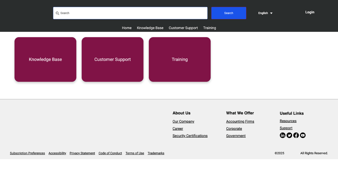The height and width of the screenshot is (178, 338).
Task: Click the What We Offer heading
Action: click(240, 113)
